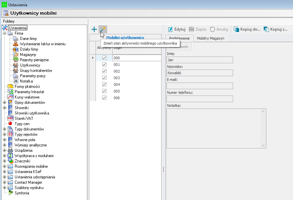Expand the Rozwiązania mobilne folder
293x200 pixels.
pos(4,166)
